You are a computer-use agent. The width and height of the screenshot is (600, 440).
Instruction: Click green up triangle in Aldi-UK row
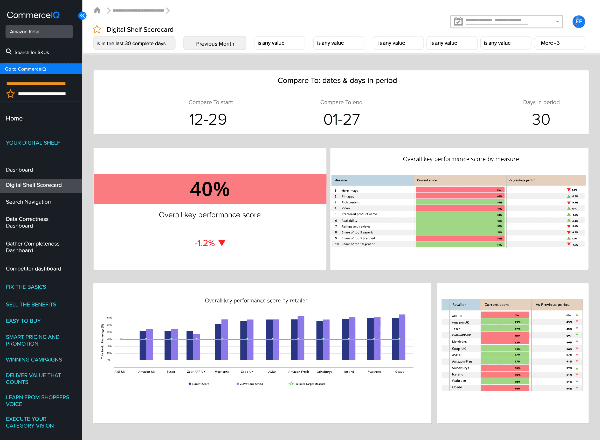click(577, 315)
